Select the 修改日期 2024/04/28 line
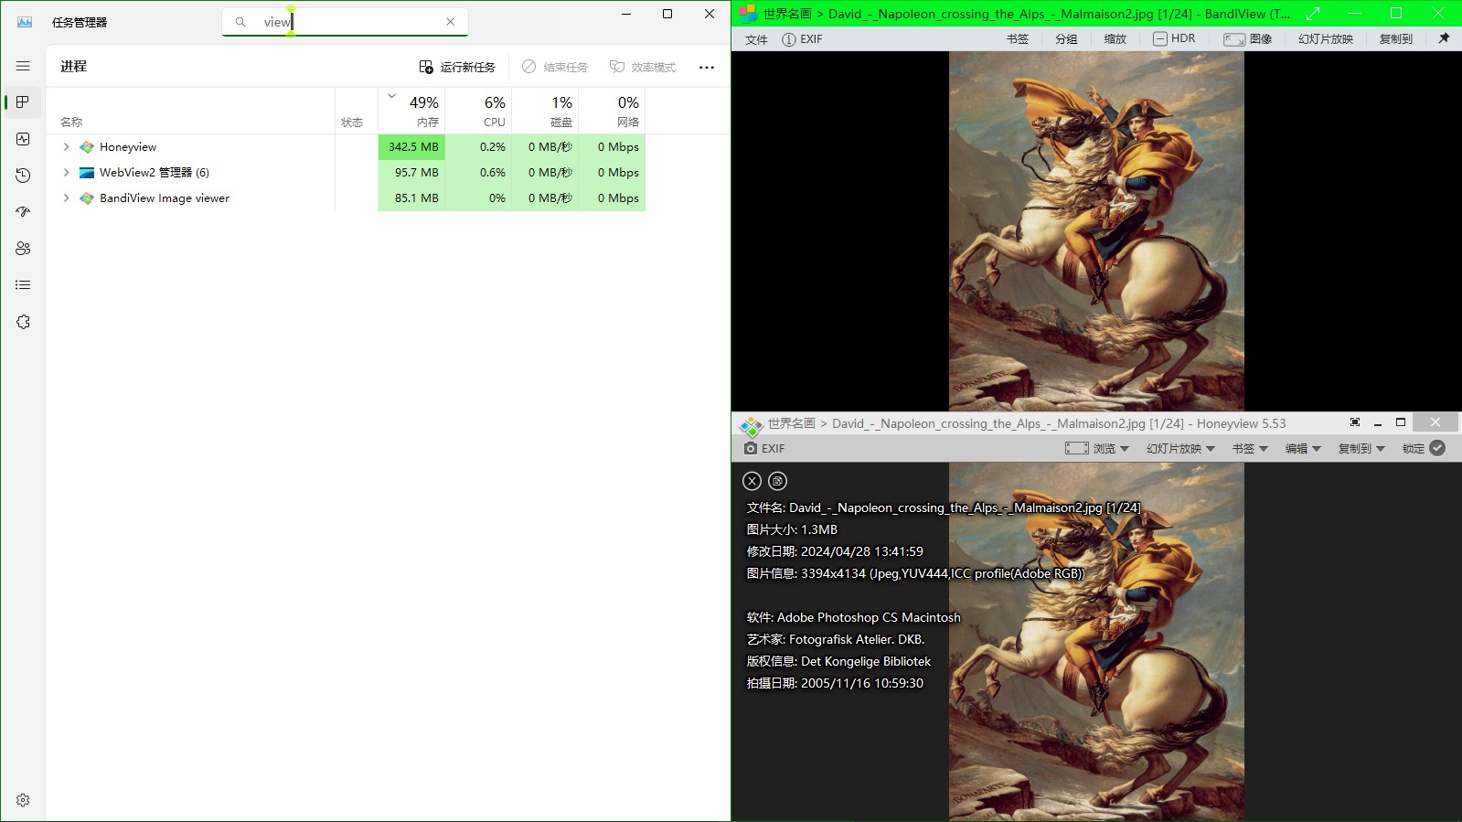The width and height of the screenshot is (1462, 822). pos(835,551)
